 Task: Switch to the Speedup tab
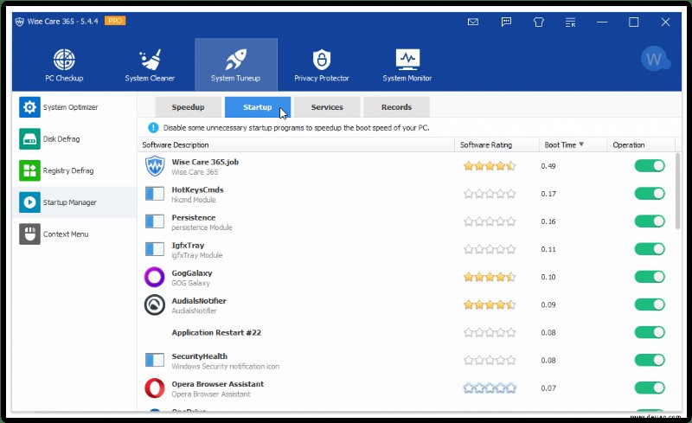coord(188,107)
